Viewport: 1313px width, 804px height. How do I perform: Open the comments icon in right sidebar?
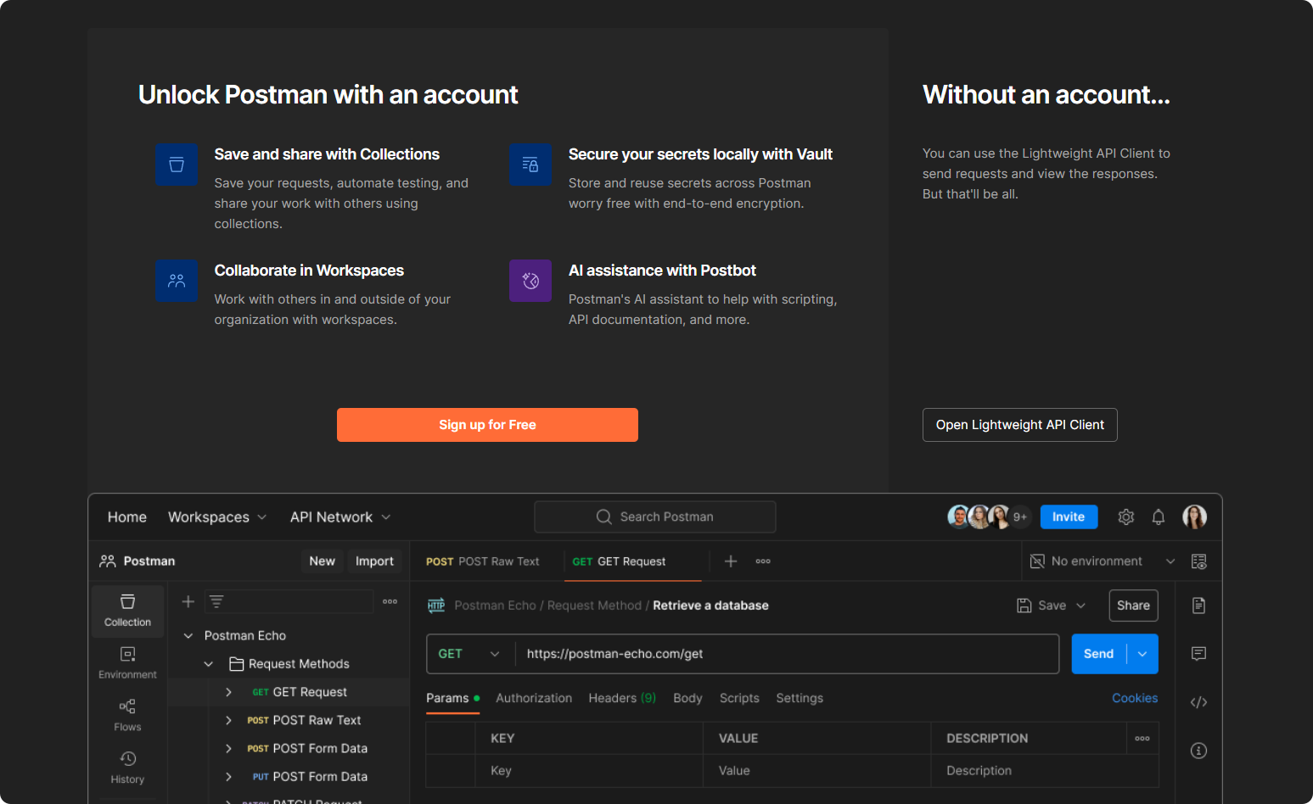click(x=1198, y=654)
